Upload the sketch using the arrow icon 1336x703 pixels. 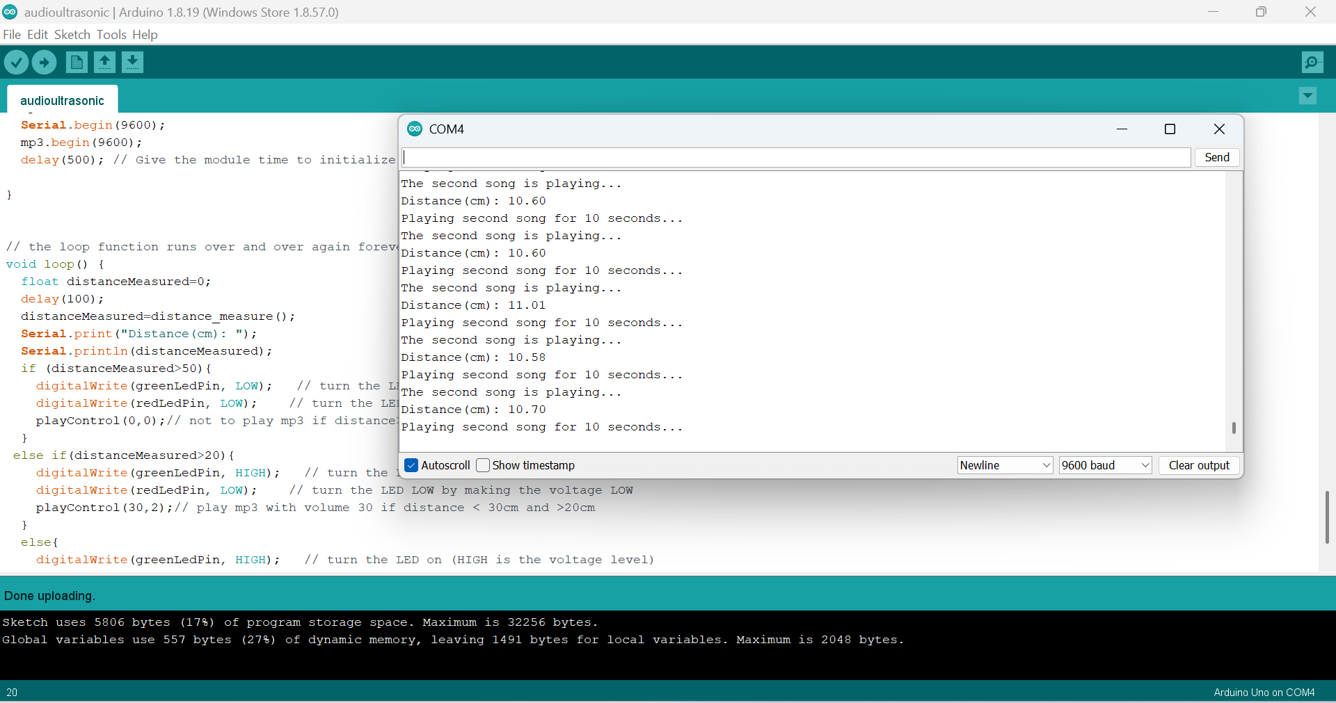click(44, 62)
